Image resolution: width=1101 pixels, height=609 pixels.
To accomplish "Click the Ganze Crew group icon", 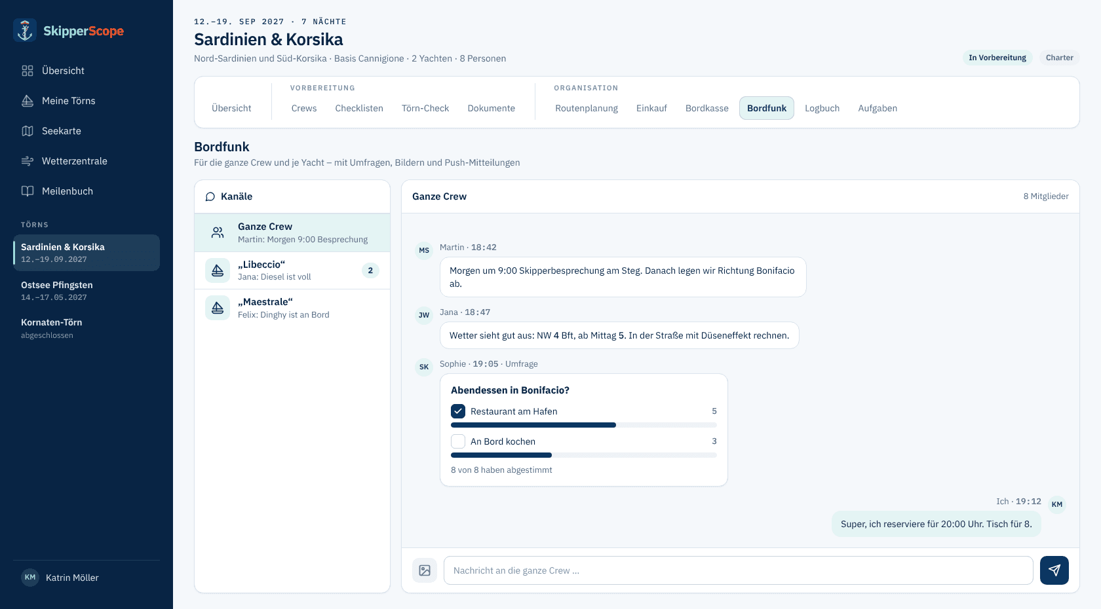I will point(218,232).
